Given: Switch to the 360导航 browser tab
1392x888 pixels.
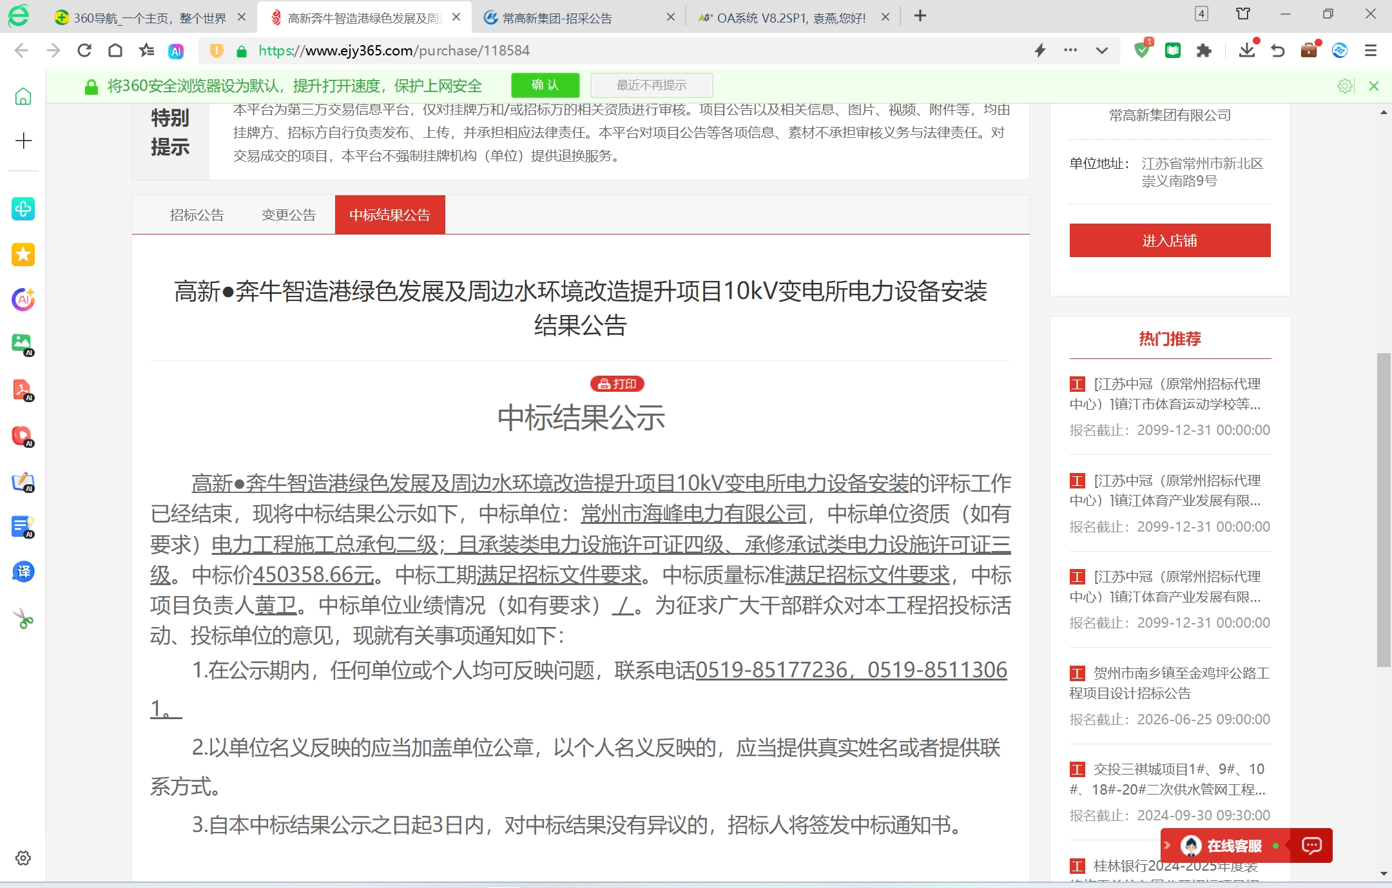Looking at the screenshot, I should click(x=150, y=17).
